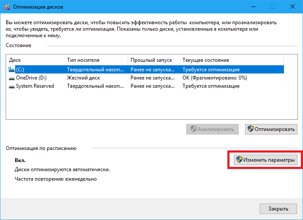The height and width of the screenshot is (220, 303).
Task: Click the shield icon on «Изменить параметры» button
Action: [x=239, y=159]
